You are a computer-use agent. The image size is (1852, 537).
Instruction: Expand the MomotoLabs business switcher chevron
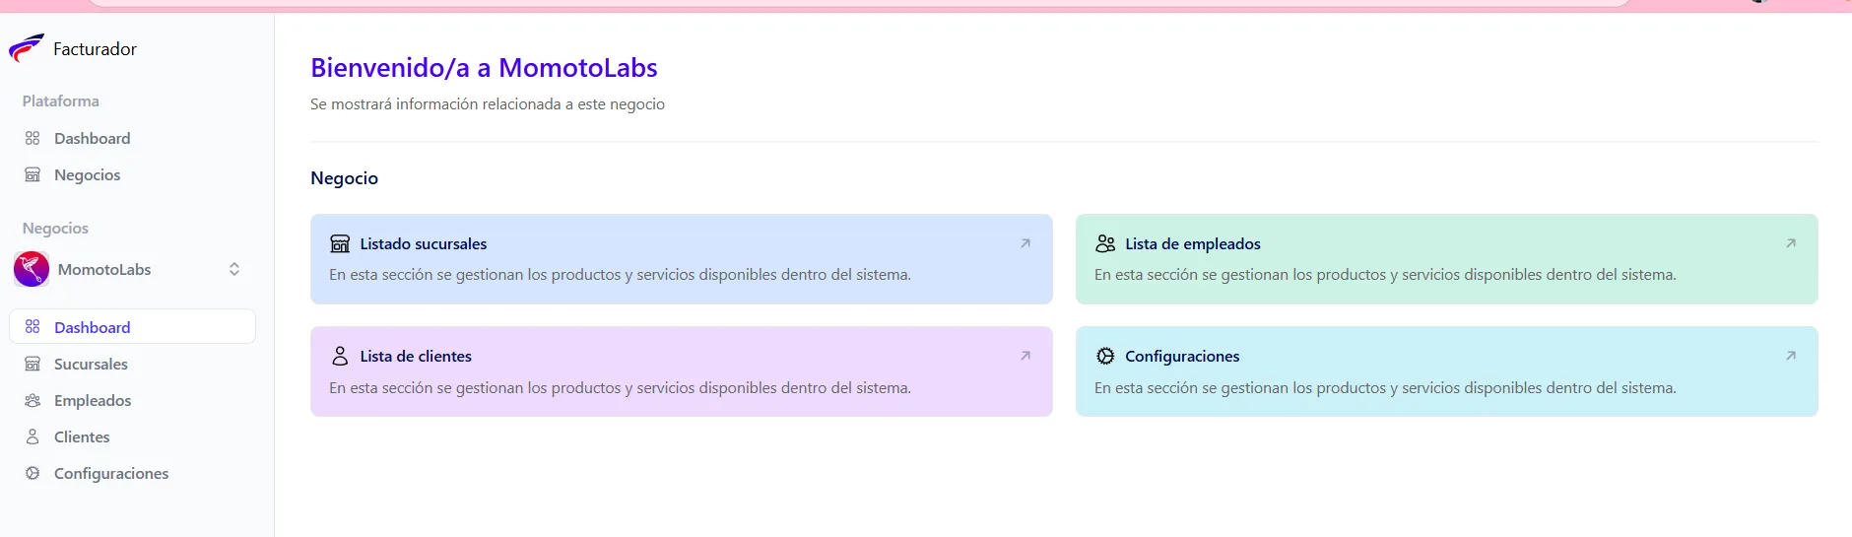click(x=234, y=269)
